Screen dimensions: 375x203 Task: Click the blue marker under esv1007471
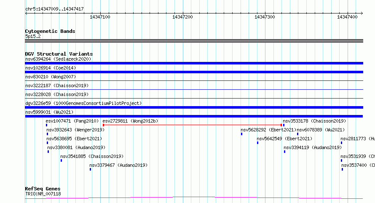click(46, 125)
